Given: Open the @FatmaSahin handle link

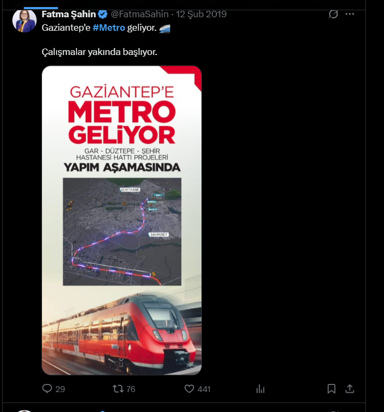Looking at the screenshot, I should click(139, 14).
